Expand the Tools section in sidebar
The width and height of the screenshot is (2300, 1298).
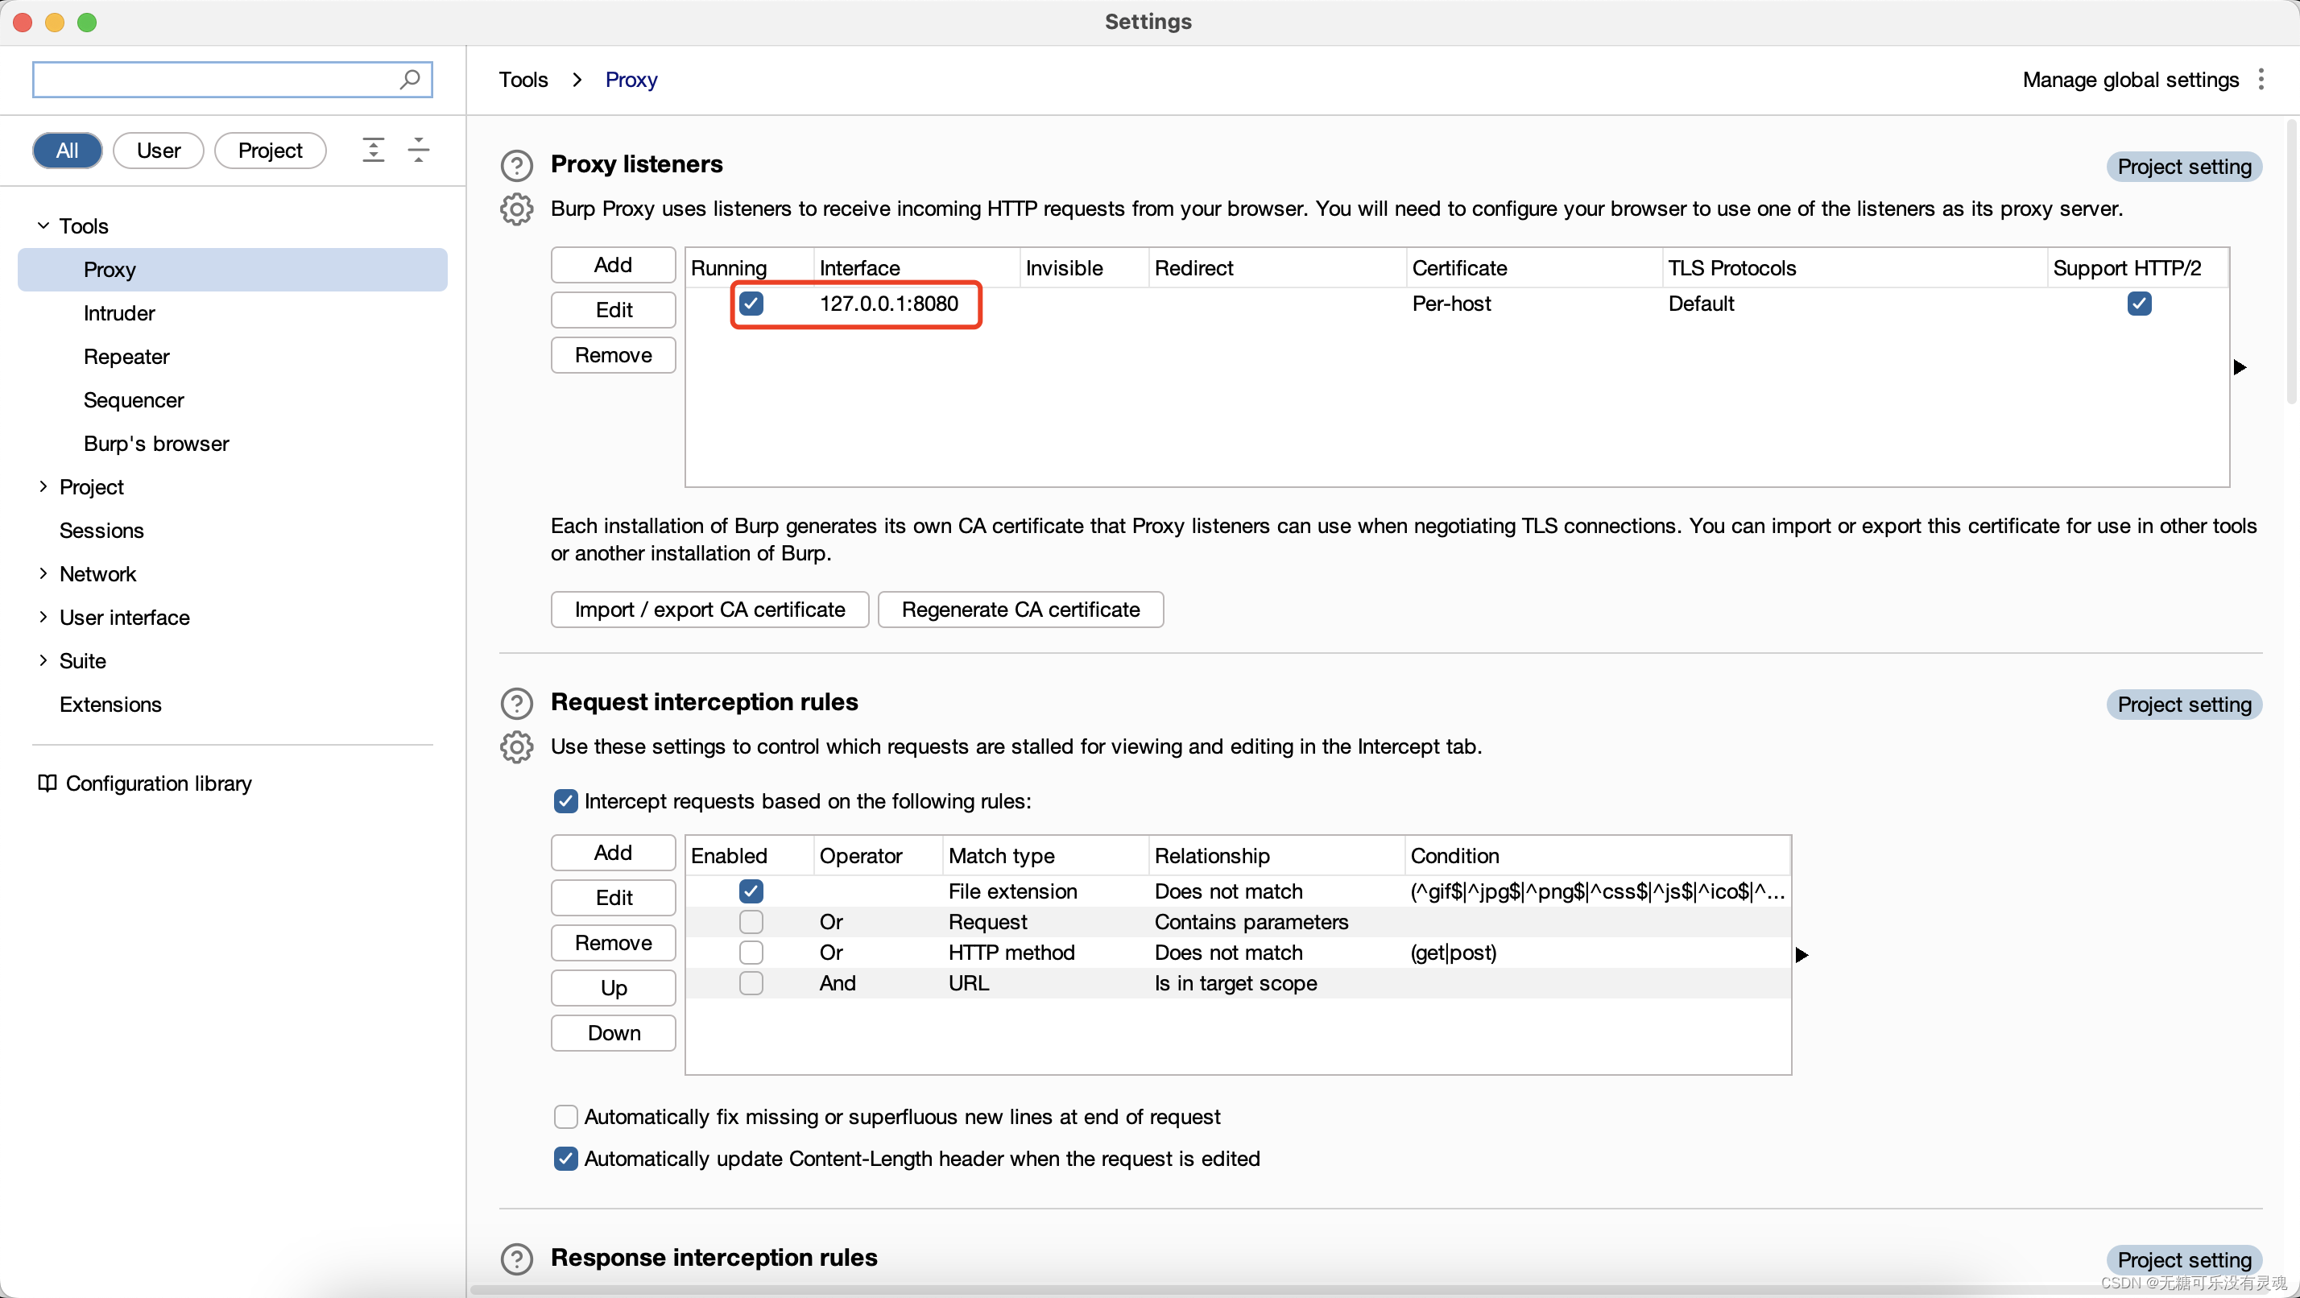(x=43, y=224)
